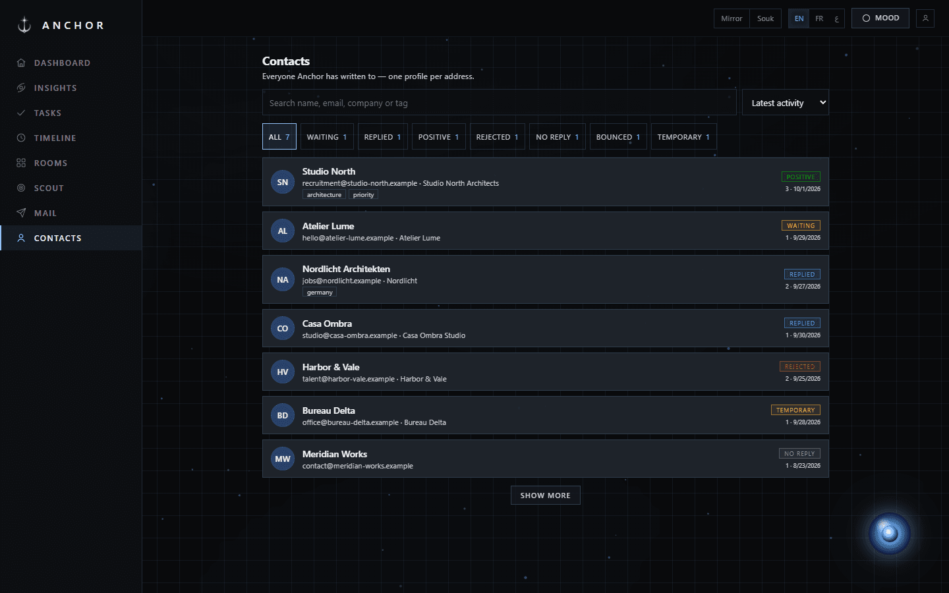Click the POSITIVE status badge
Image resolution: width=949 pixels, height=593 pixels.
click(801, 177)
